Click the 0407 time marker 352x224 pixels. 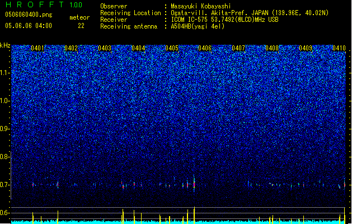pyautogui.click(x=238, y=48)
